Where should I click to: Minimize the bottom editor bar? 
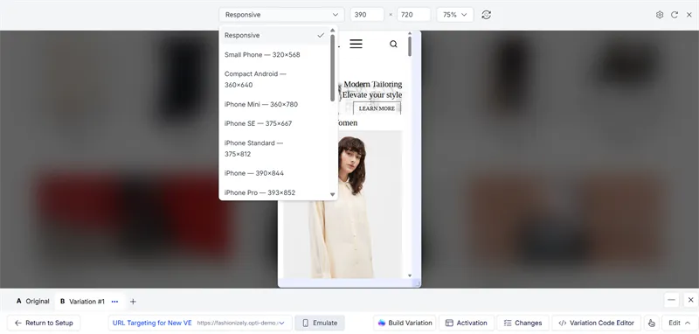(x=672, y=300)
